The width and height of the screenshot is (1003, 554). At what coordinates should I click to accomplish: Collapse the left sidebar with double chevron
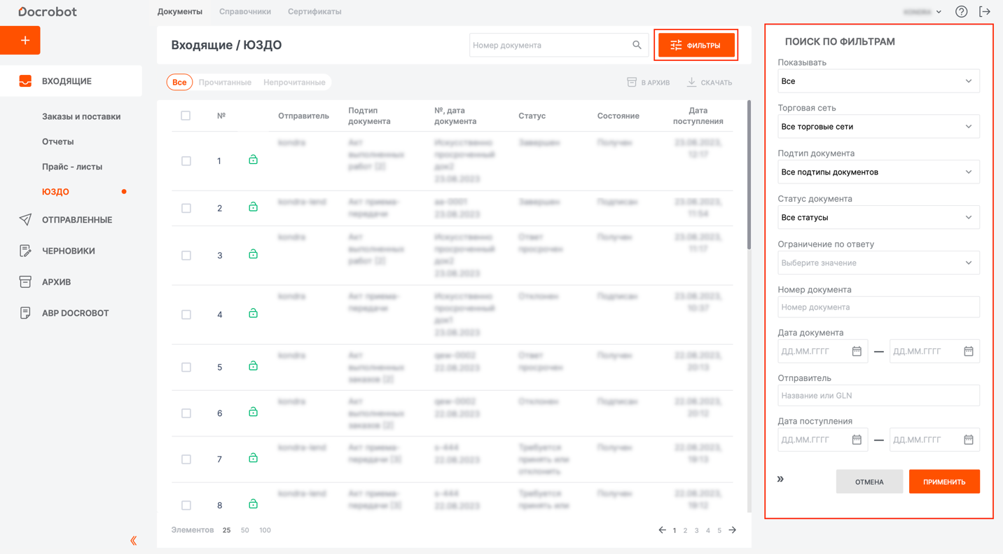[x=133, y=541]
